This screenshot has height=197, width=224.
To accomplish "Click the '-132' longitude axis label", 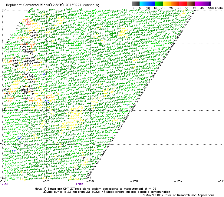I will click(47, 181).
